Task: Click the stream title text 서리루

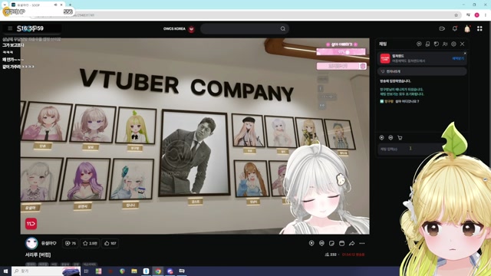Action: pos(38,255)
